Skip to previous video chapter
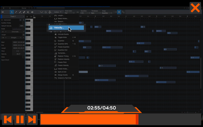Screen dimensions: 203x127 tap(8, 119)
